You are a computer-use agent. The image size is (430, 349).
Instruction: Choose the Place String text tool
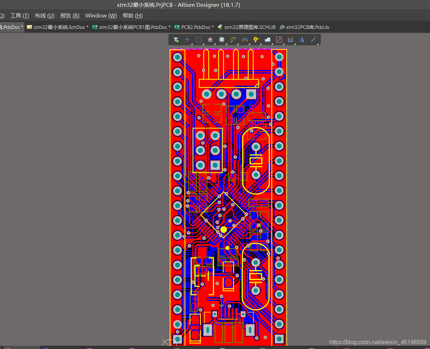(302, 40)
